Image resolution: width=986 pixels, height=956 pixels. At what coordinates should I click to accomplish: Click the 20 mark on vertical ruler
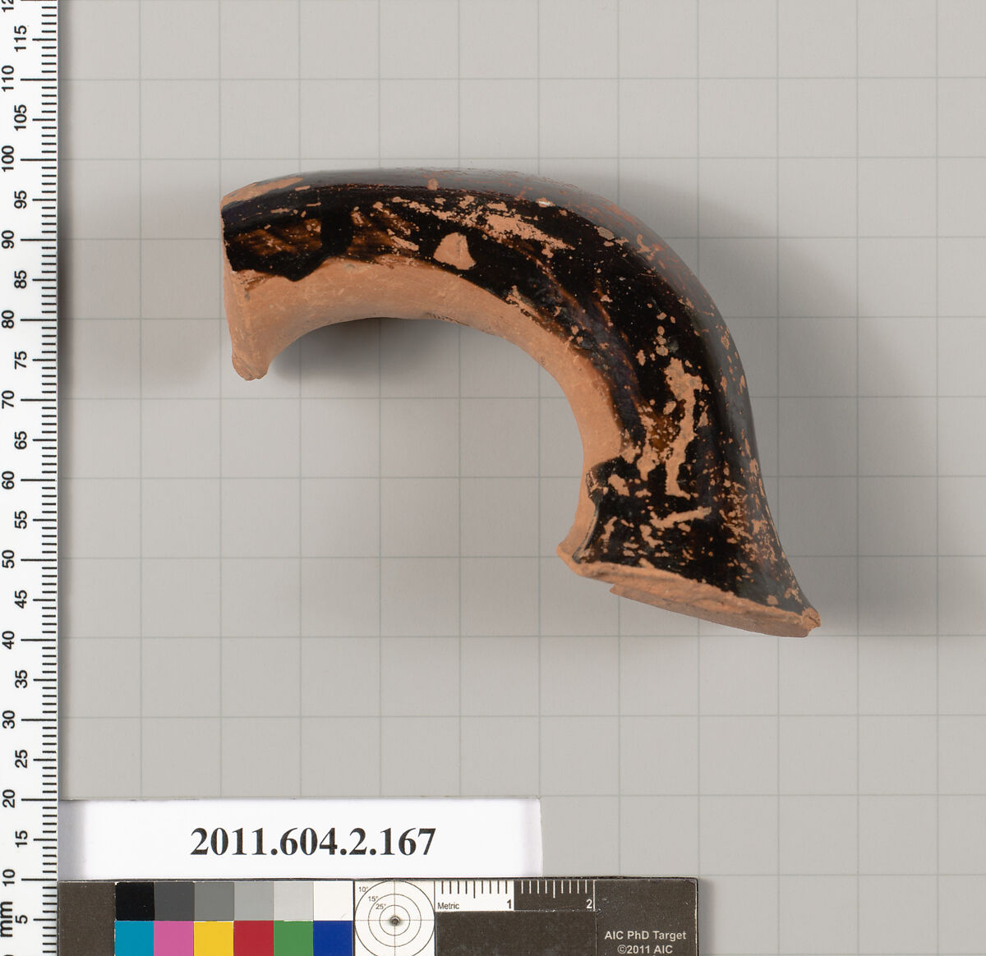coord(8,798)
